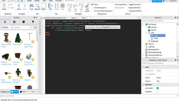
Task: Set Toolbox background to None
Action: point(32,92)
